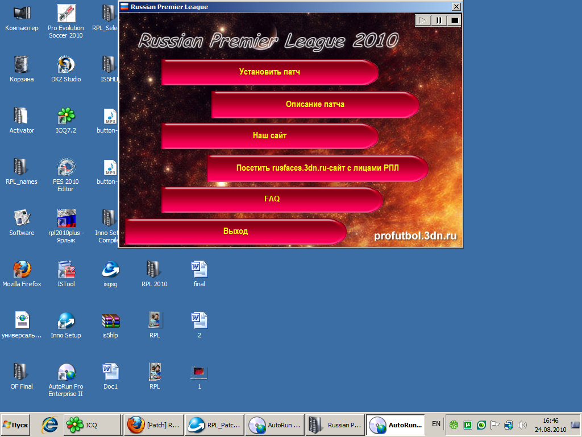Select the RPL_names desktop icon
Screen dimensions: 582x437
[x=22, y=172]
